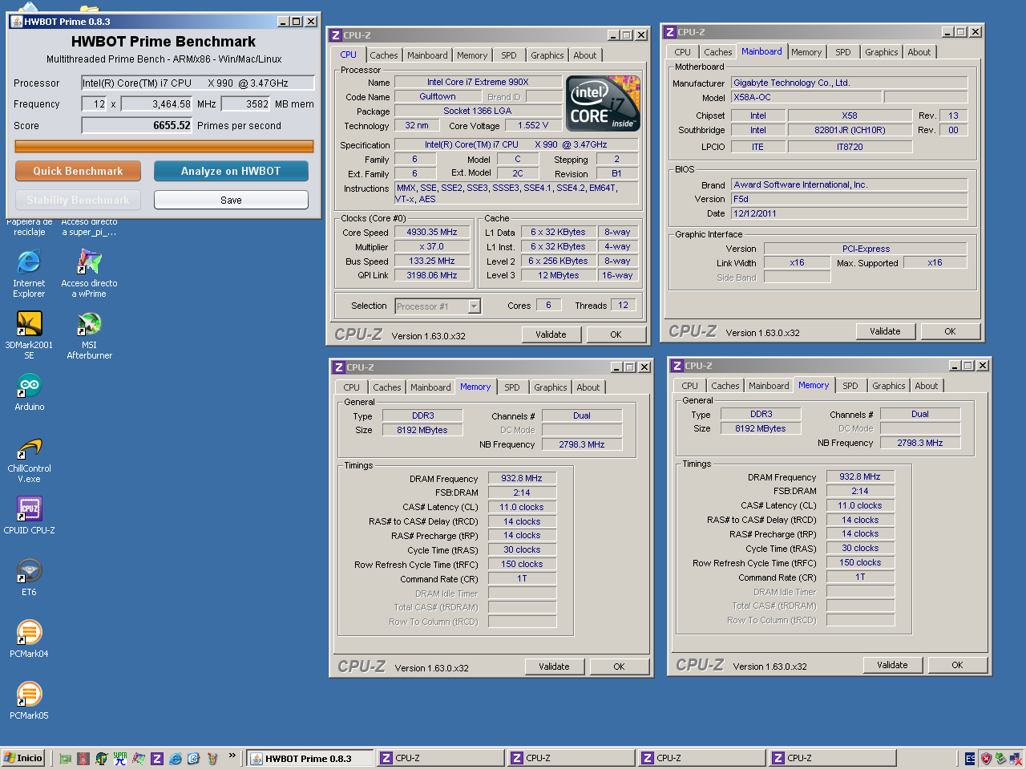Open the Inicio start button
Viewport: 1026px width, 770px height.
(x=23, y=758)
